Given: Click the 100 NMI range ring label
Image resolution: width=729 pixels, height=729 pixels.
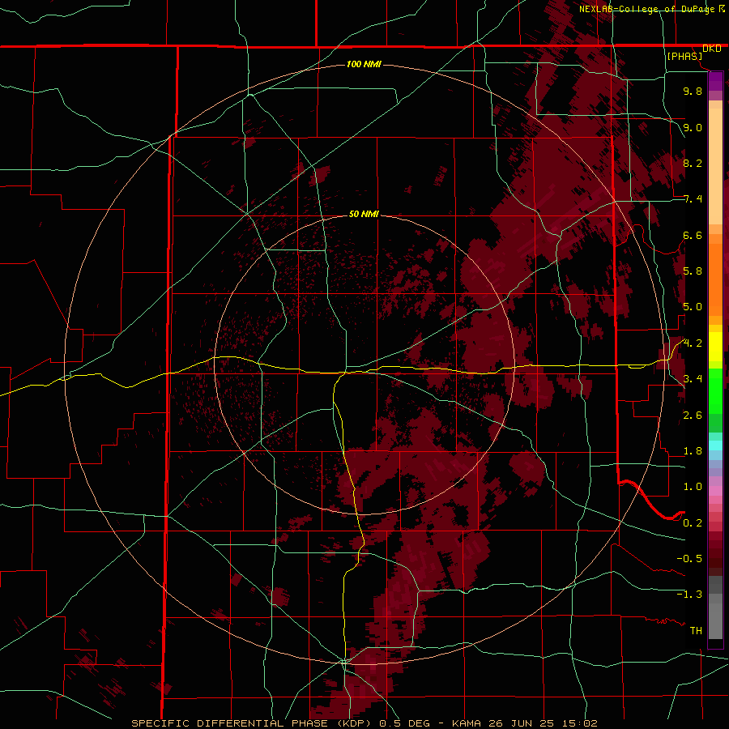Looking at the screenshot, I should 364,64.
